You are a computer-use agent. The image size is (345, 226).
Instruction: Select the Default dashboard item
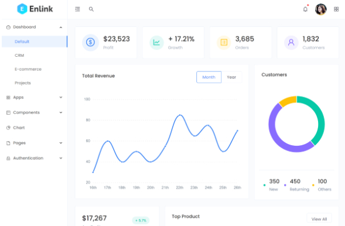(35, 42)
